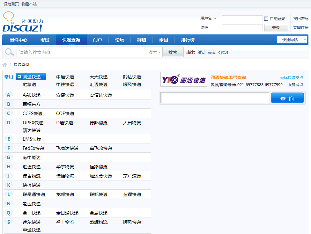The width and height of the screenshot is (311, 234).
Task: Select FedEx快递 courier
Action: (x=33, y=148)
